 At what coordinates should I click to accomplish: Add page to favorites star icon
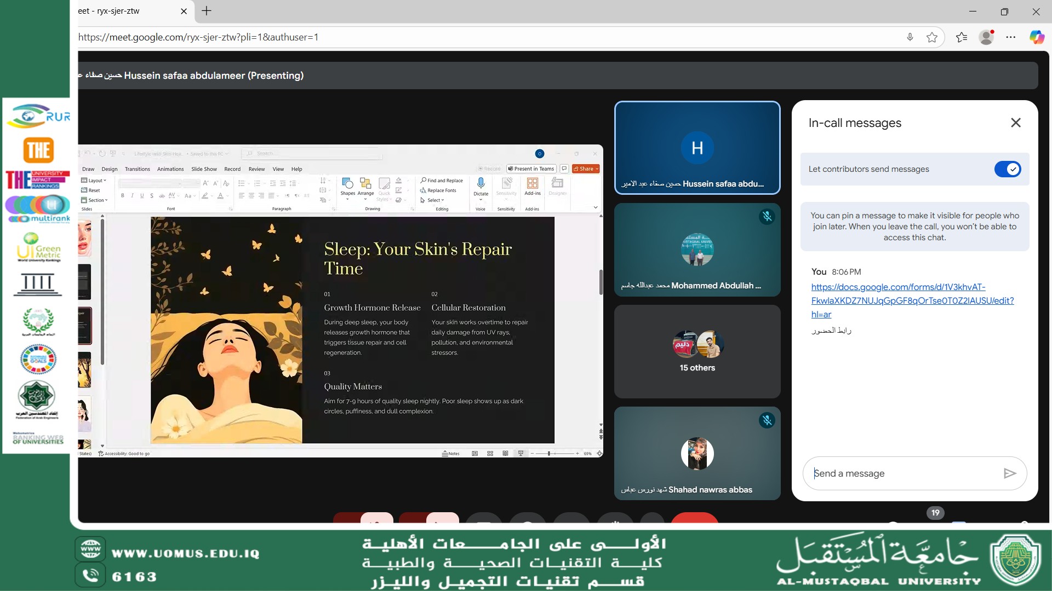931,37
